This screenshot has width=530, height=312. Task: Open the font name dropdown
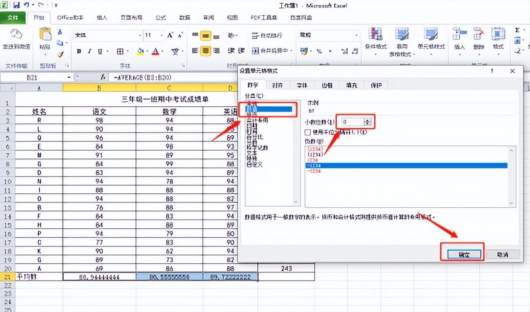[140, 35]
